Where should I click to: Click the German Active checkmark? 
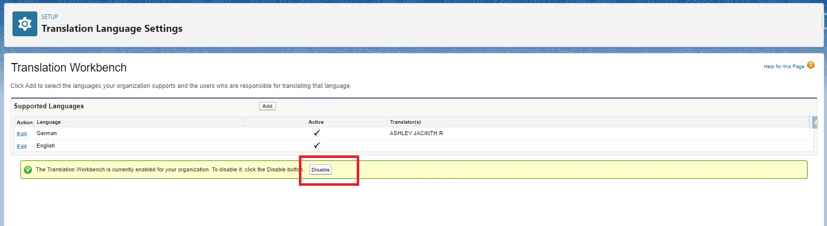[316, 133]
